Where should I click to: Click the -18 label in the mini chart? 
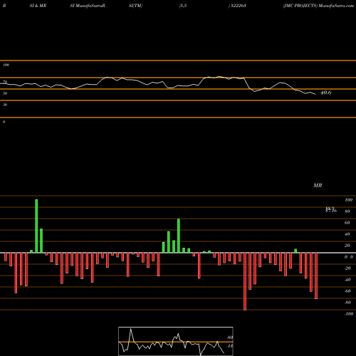pyautogui.click(x=230, y=346)
